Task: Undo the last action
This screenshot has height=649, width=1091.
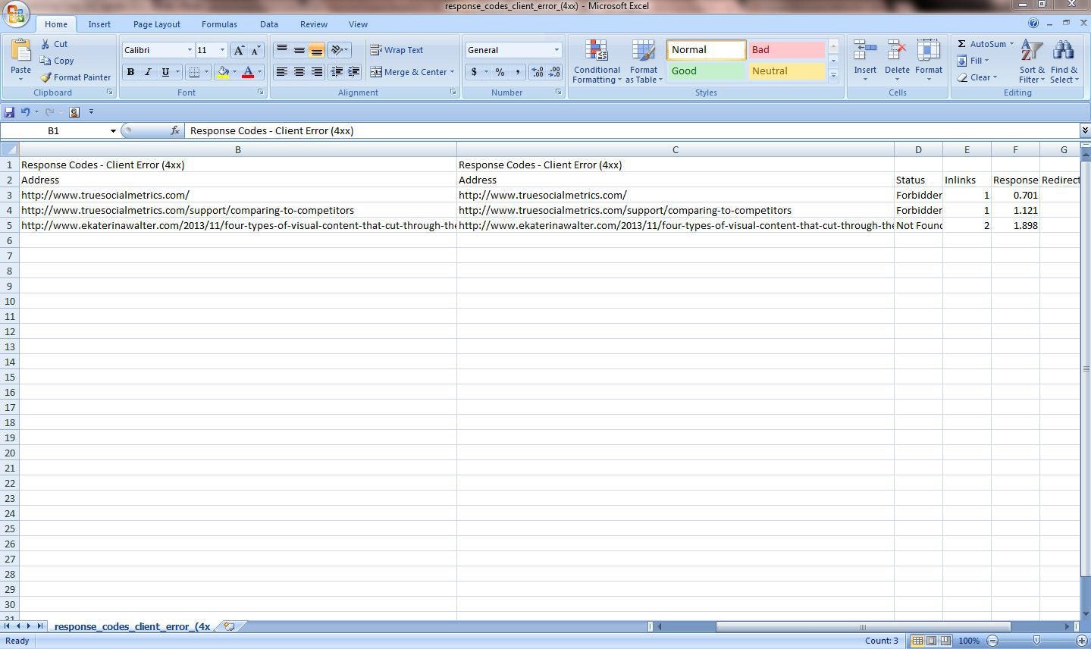Action: (x=25, y=112)
